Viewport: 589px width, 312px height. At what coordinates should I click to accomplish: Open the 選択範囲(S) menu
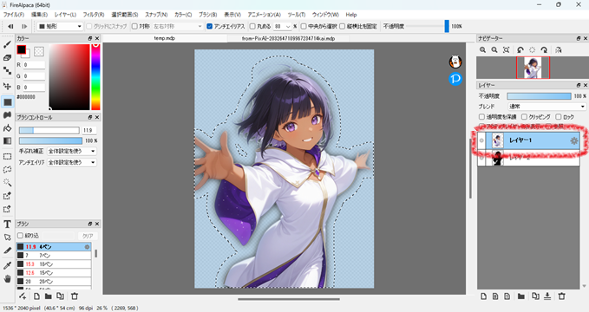(125, 15)
